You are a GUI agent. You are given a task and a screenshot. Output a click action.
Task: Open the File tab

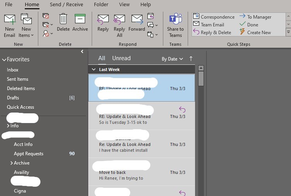[x=9, y=5]
